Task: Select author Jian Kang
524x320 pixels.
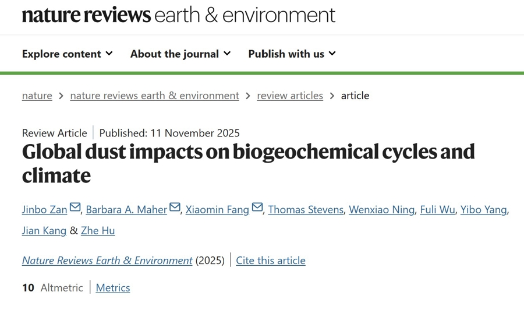Action: point(44,231)
